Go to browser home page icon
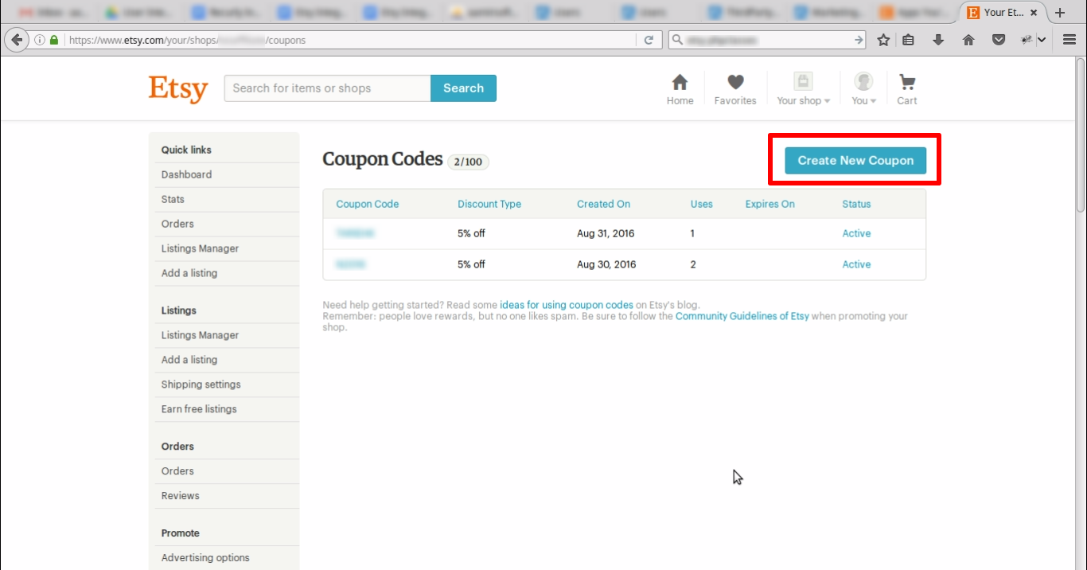Screen dimensions: 1087x570 pyautogui.click(x=968, y=40)
